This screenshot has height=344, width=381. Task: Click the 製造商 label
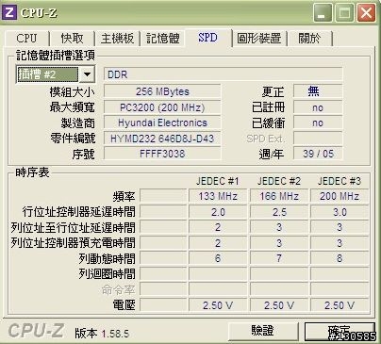tap(77, 123)
